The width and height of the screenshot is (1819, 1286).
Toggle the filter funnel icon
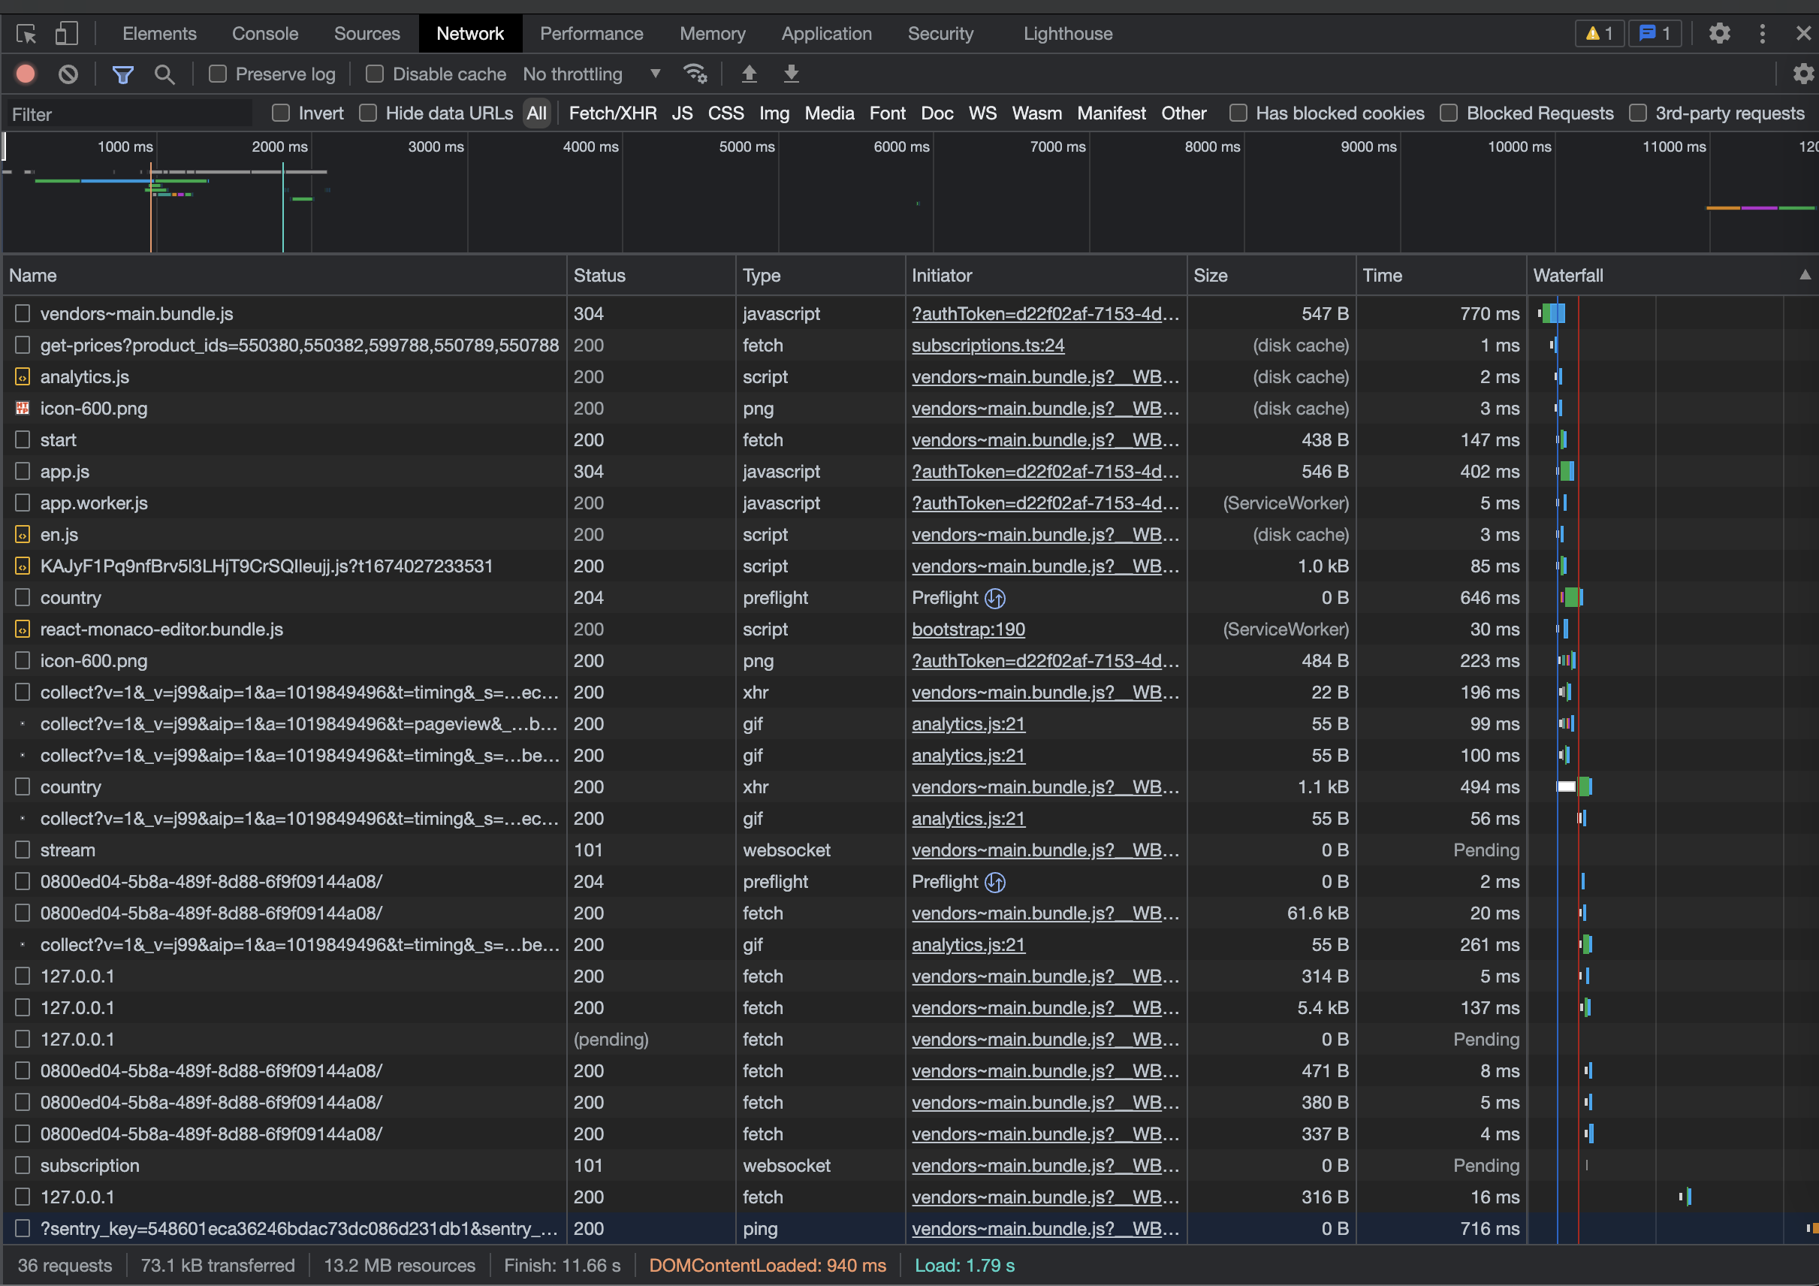[x=123, y=74]
